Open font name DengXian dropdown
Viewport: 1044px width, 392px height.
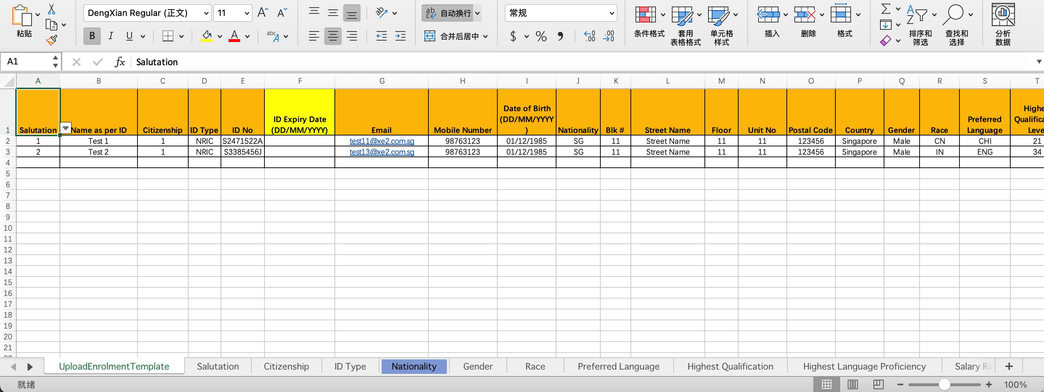tap(206, 13)
